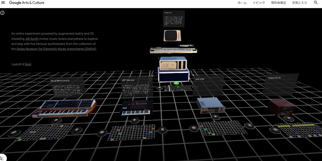Randomize the Akai S900 pattern with dice

coord(193,128)
